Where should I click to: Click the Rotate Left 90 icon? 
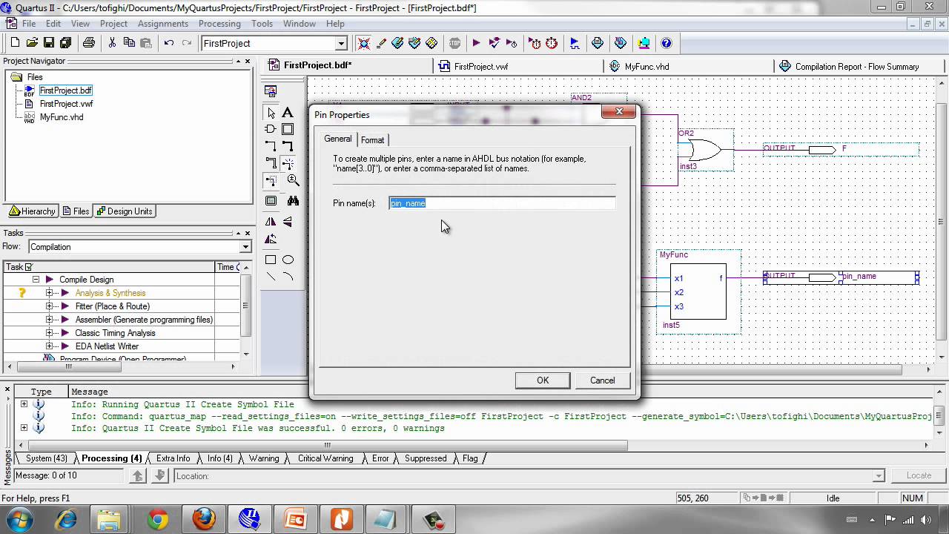tap(271, 239)
